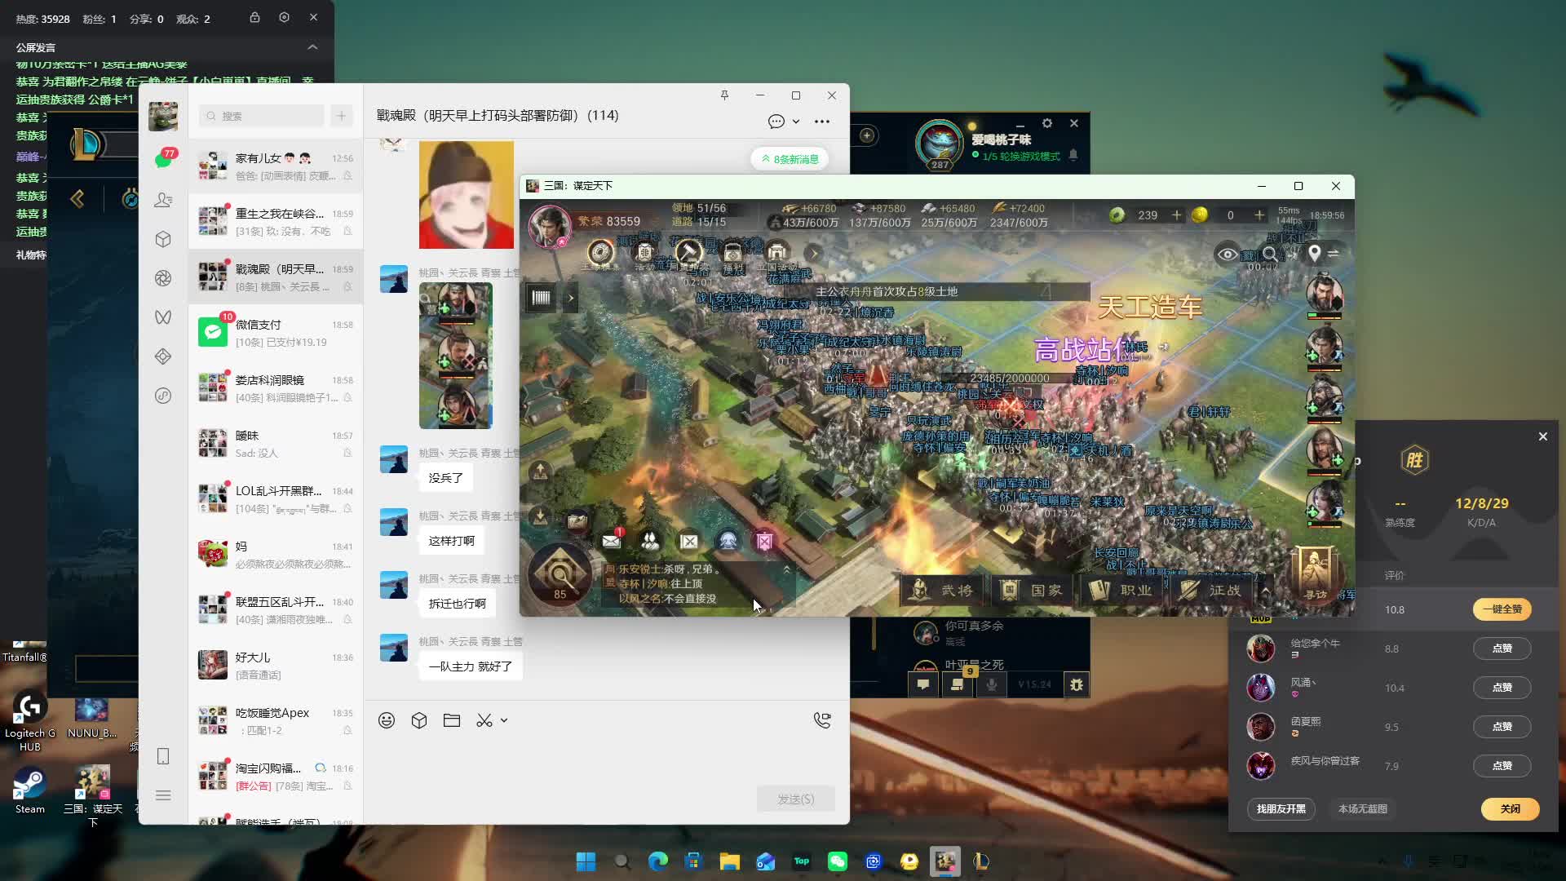This screenshot has width=1566, height=881.
Task: Click the crossed-swords battle icon in game
Action: tap(689, 541)
